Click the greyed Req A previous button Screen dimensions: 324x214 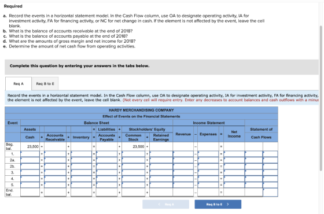click(x=165, y=204)
